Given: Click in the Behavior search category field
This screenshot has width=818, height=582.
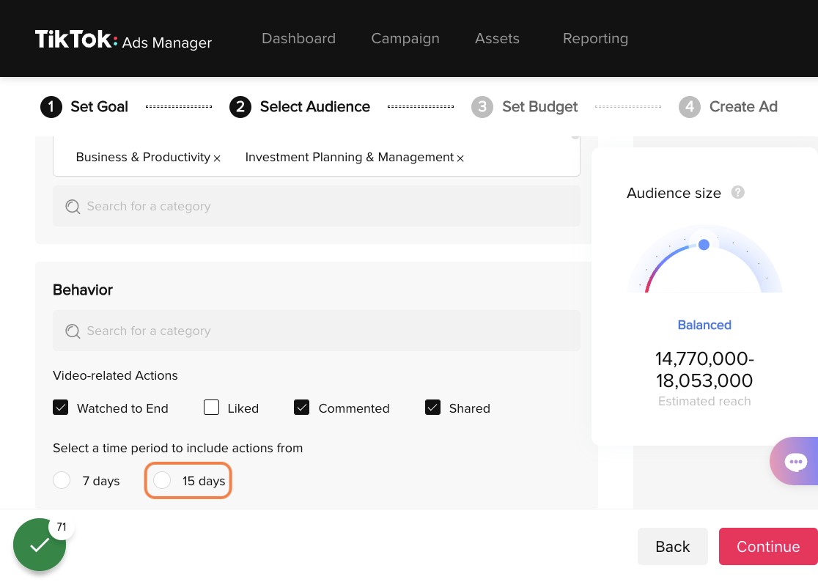Looking at the screenshot, I should click(317, 331).
